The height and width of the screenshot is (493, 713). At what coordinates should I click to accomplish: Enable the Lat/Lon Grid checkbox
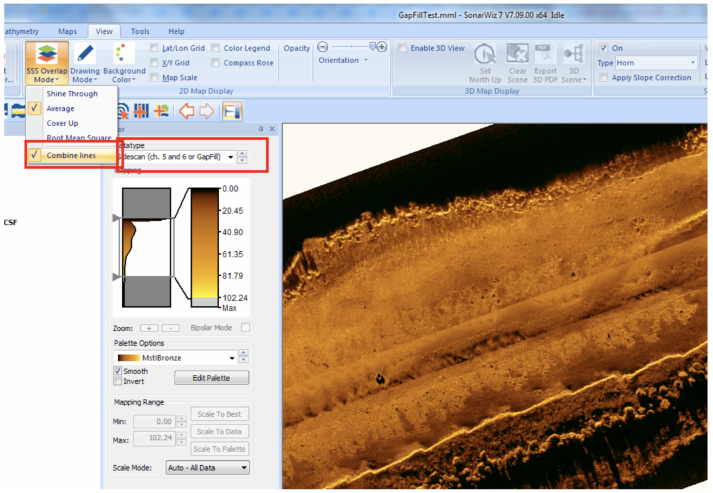coord(154,48)
